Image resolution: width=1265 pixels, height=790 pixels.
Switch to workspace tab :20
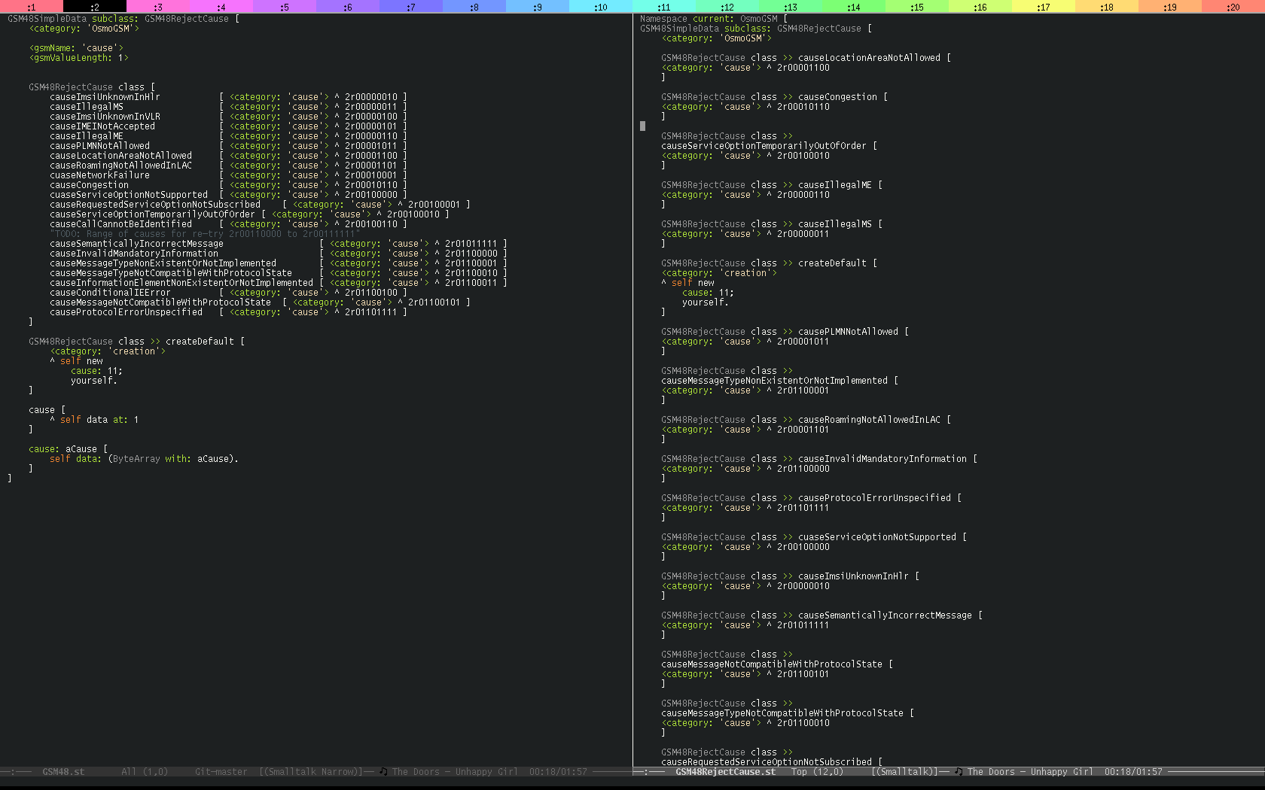1233,7
